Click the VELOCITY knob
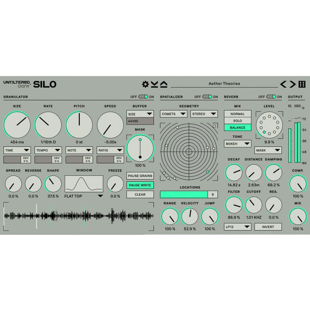The height and width of the screenshot is (310, 310). point(189,216)
